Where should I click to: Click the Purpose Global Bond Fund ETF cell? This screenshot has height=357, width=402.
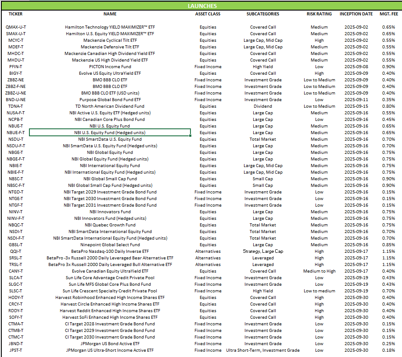click(110, 100)
